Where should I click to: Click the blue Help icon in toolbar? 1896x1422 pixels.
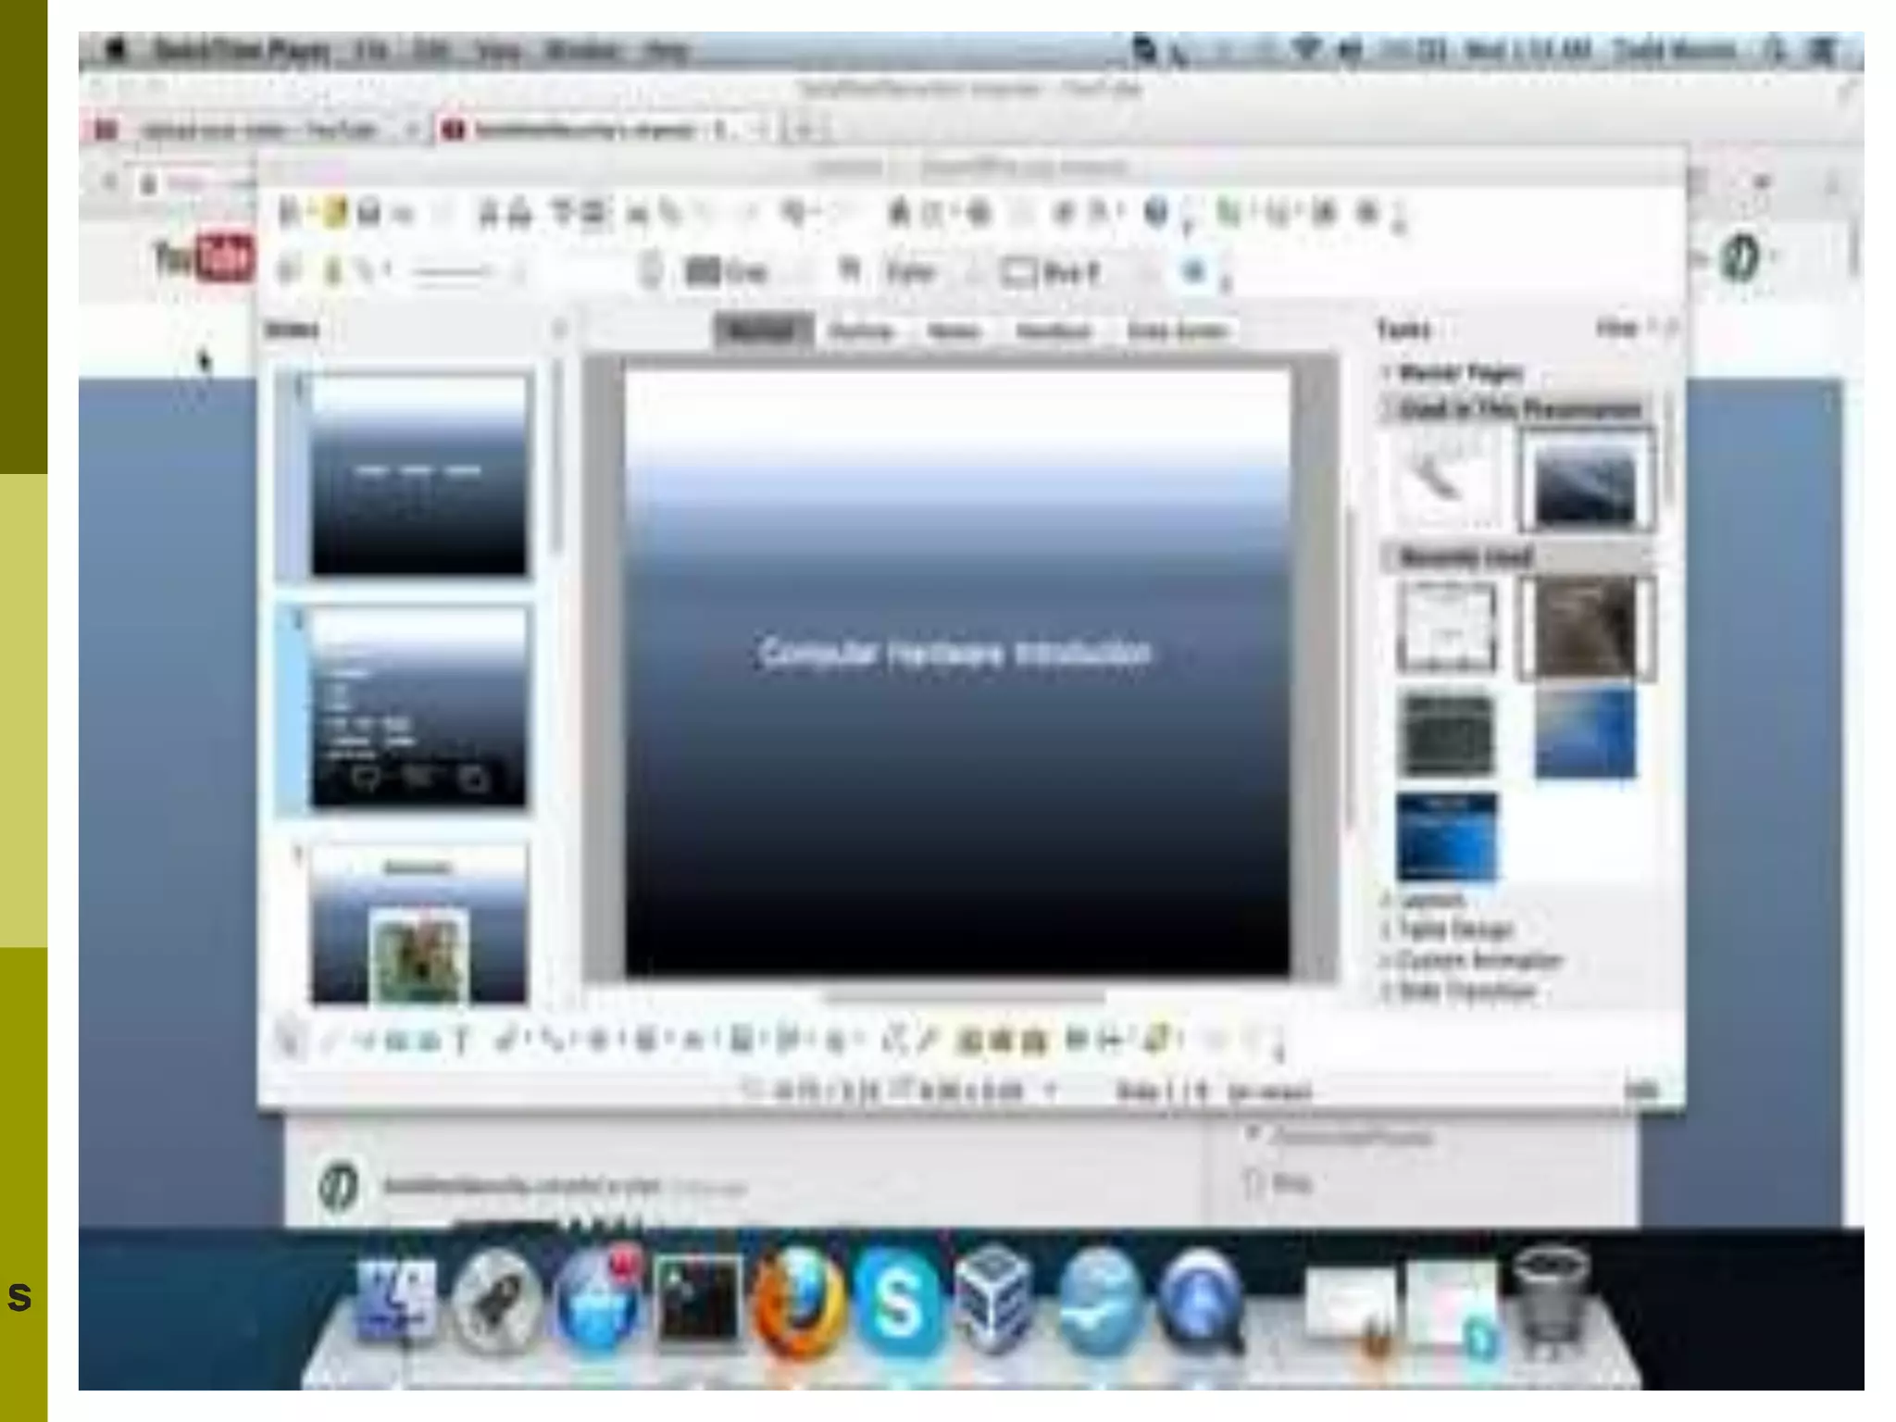[1156, 214]
